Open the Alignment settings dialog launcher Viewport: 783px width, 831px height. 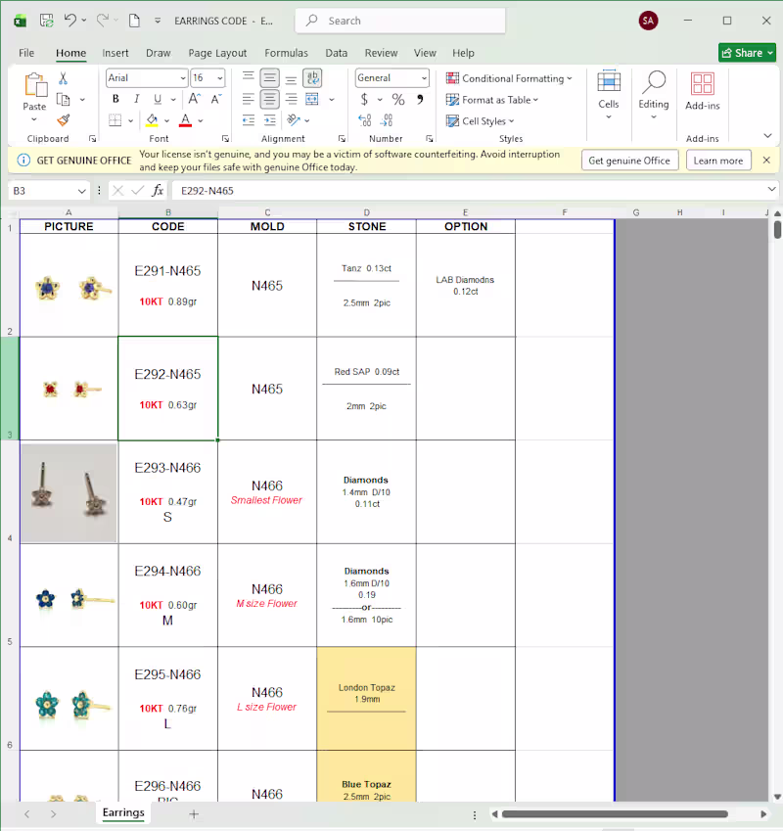click(342, 139)
